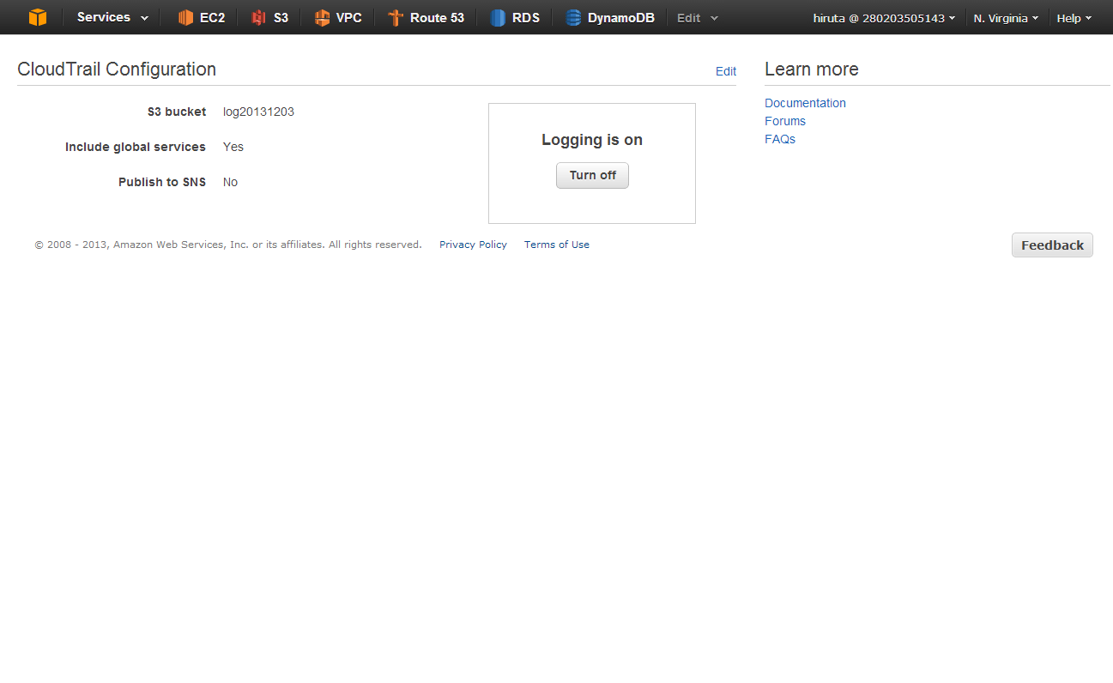Open the Services dropdown menu
This screenshot has width=1113, height=683.
pos(112,17)
